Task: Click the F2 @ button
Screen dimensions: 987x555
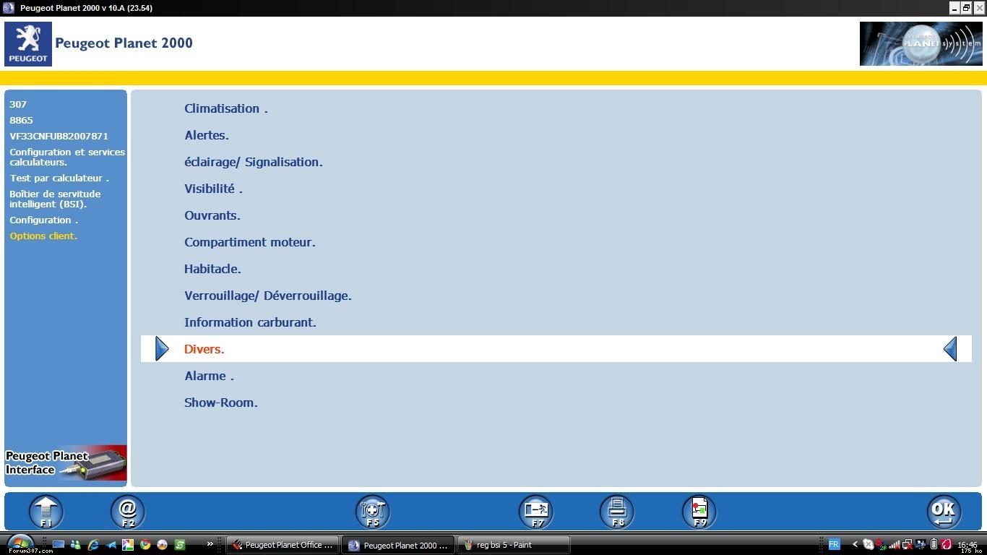Action: 128,512
